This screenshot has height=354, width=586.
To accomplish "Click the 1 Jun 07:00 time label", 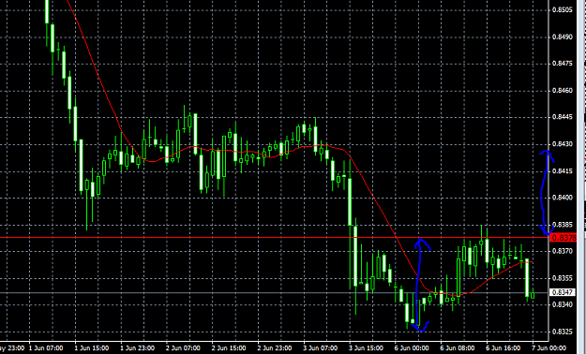I will [x=46, y=348].
